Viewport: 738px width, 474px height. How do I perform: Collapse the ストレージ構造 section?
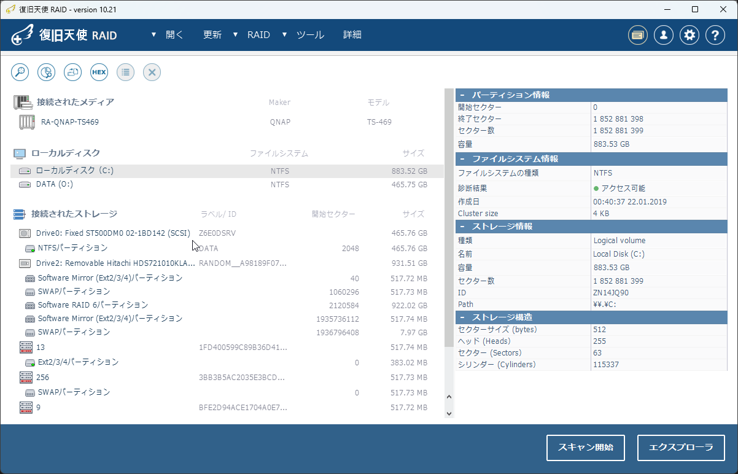click(462, 317)
